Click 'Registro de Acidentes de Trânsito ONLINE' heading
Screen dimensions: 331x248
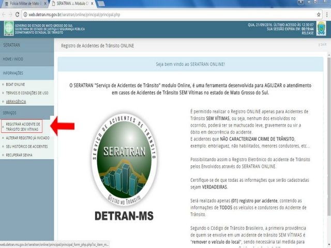click(98, 46)
